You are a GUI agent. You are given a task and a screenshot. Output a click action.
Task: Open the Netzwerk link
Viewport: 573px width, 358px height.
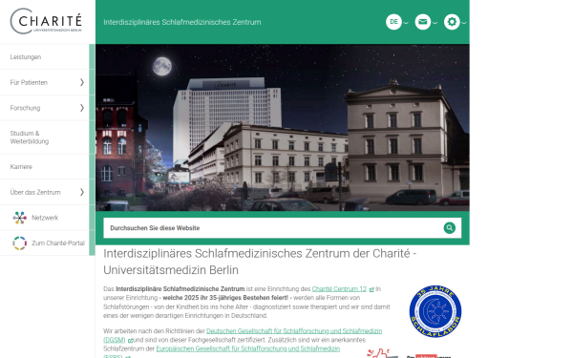coord(45,218)
